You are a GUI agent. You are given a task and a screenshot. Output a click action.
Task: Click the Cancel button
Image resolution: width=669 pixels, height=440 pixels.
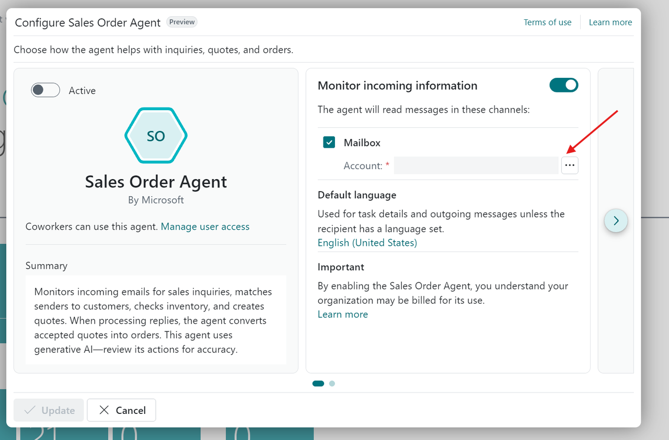[121, 410]
